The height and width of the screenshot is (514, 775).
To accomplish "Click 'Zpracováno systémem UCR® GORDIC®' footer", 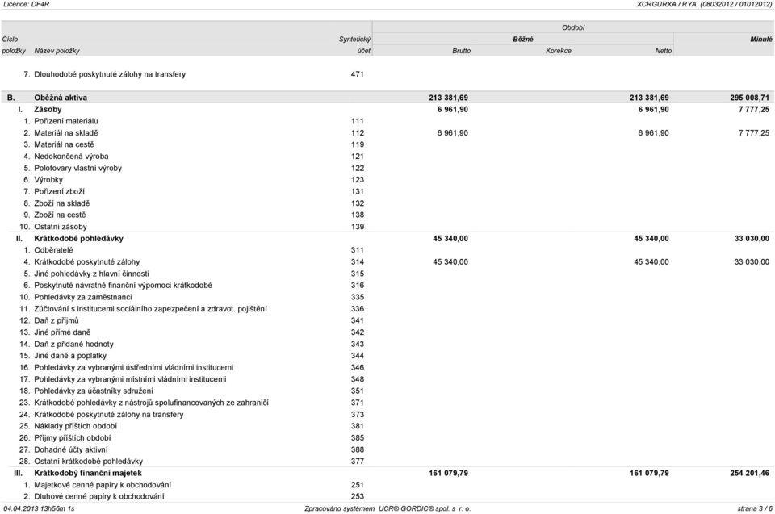I will [x=388, y=508].
